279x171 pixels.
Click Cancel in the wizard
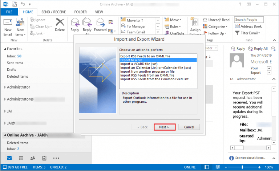tap(189, 127)
